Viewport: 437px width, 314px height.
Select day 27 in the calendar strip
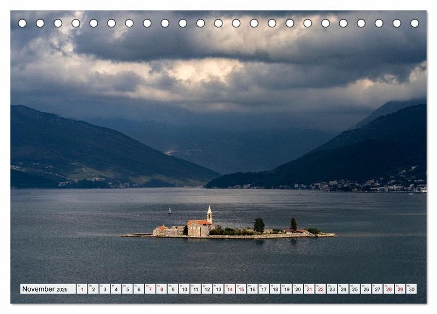pos(377,289)
